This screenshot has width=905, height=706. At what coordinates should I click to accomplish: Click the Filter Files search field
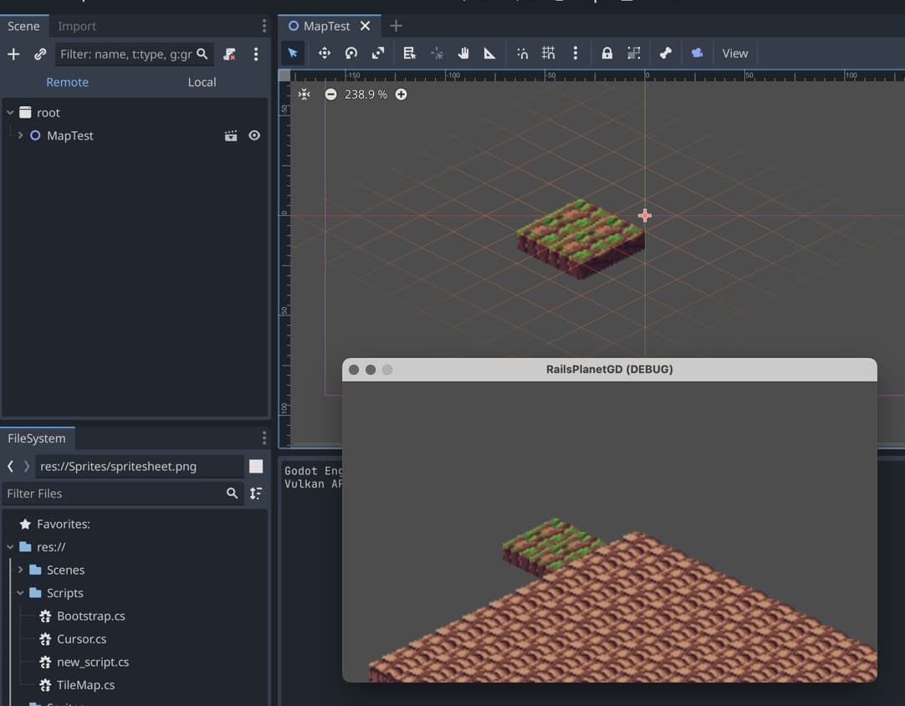[113, 494]
